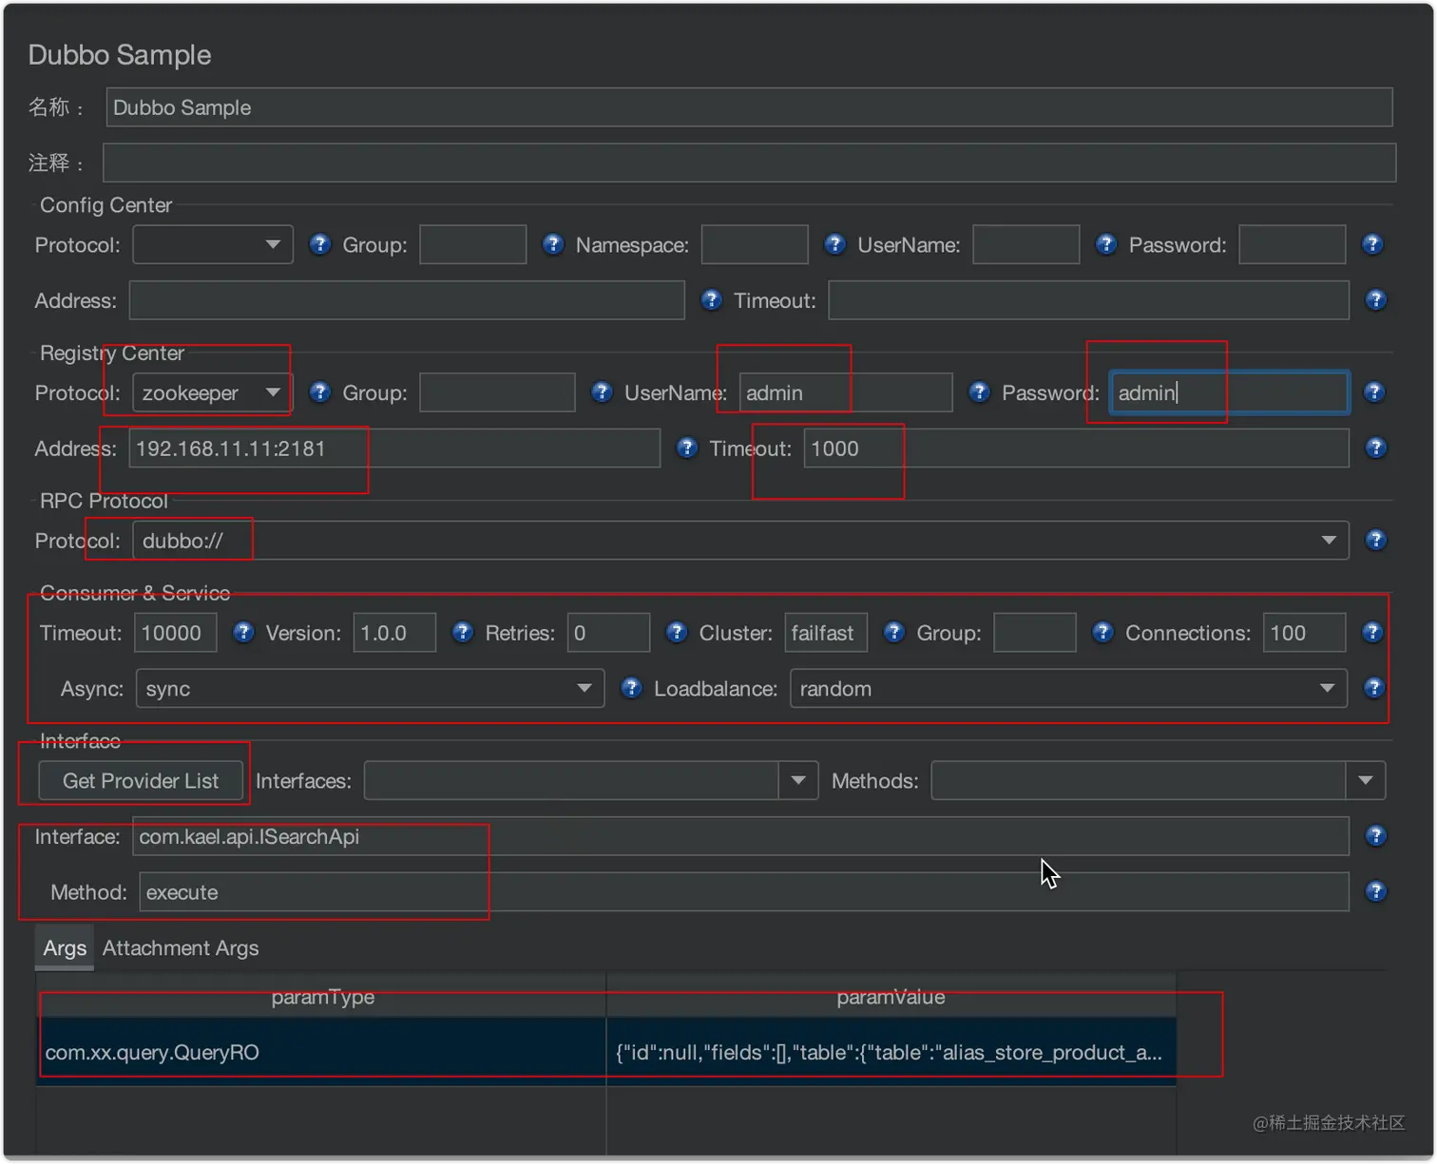Click help icon next to zookeeper protocol dropdown
This screenshot has width=1437, height=1164.
320,392
